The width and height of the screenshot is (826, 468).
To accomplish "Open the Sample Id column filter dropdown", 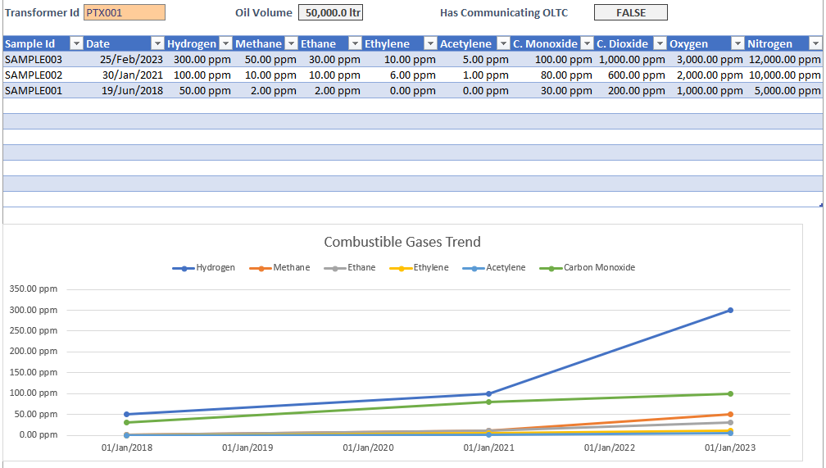I will coord(76,44).
